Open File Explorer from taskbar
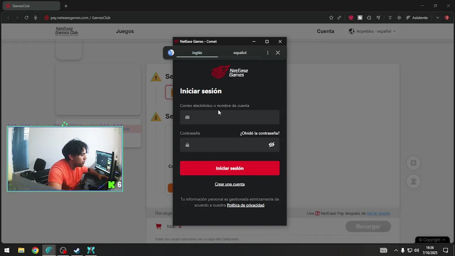The width and height of the screenshot is (455, 256). [21, 250]
